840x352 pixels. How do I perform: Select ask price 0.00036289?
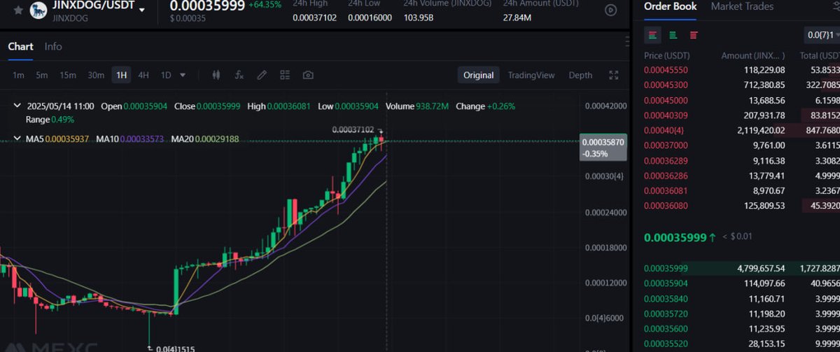(x=666, y=160)
